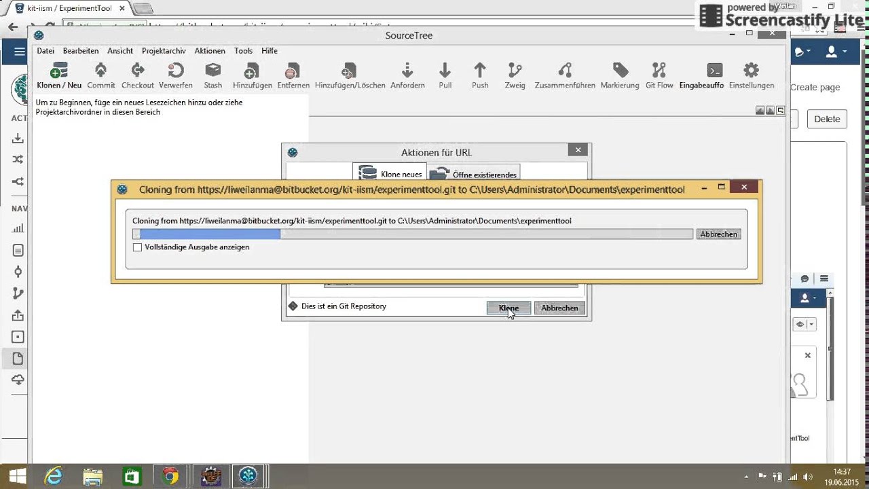This screenshot has height=489, width=869.
Task: Click the Klone button
Action: pos(509,308)
